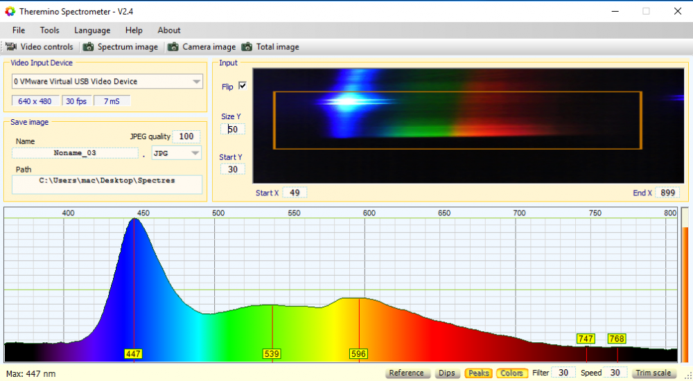Click the 600 nm scale label
The width and height of the screenshot is (693, 381).
(x=369, y=213)
